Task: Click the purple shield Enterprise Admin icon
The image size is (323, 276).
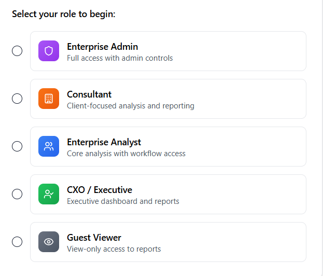Action: click(x=49, y=51)
